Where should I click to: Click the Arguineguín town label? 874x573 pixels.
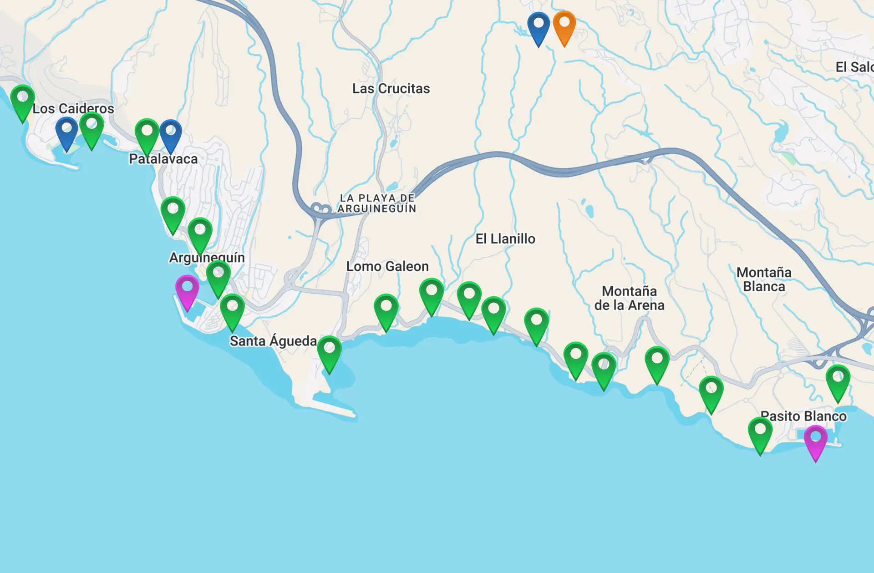[207, 258]
